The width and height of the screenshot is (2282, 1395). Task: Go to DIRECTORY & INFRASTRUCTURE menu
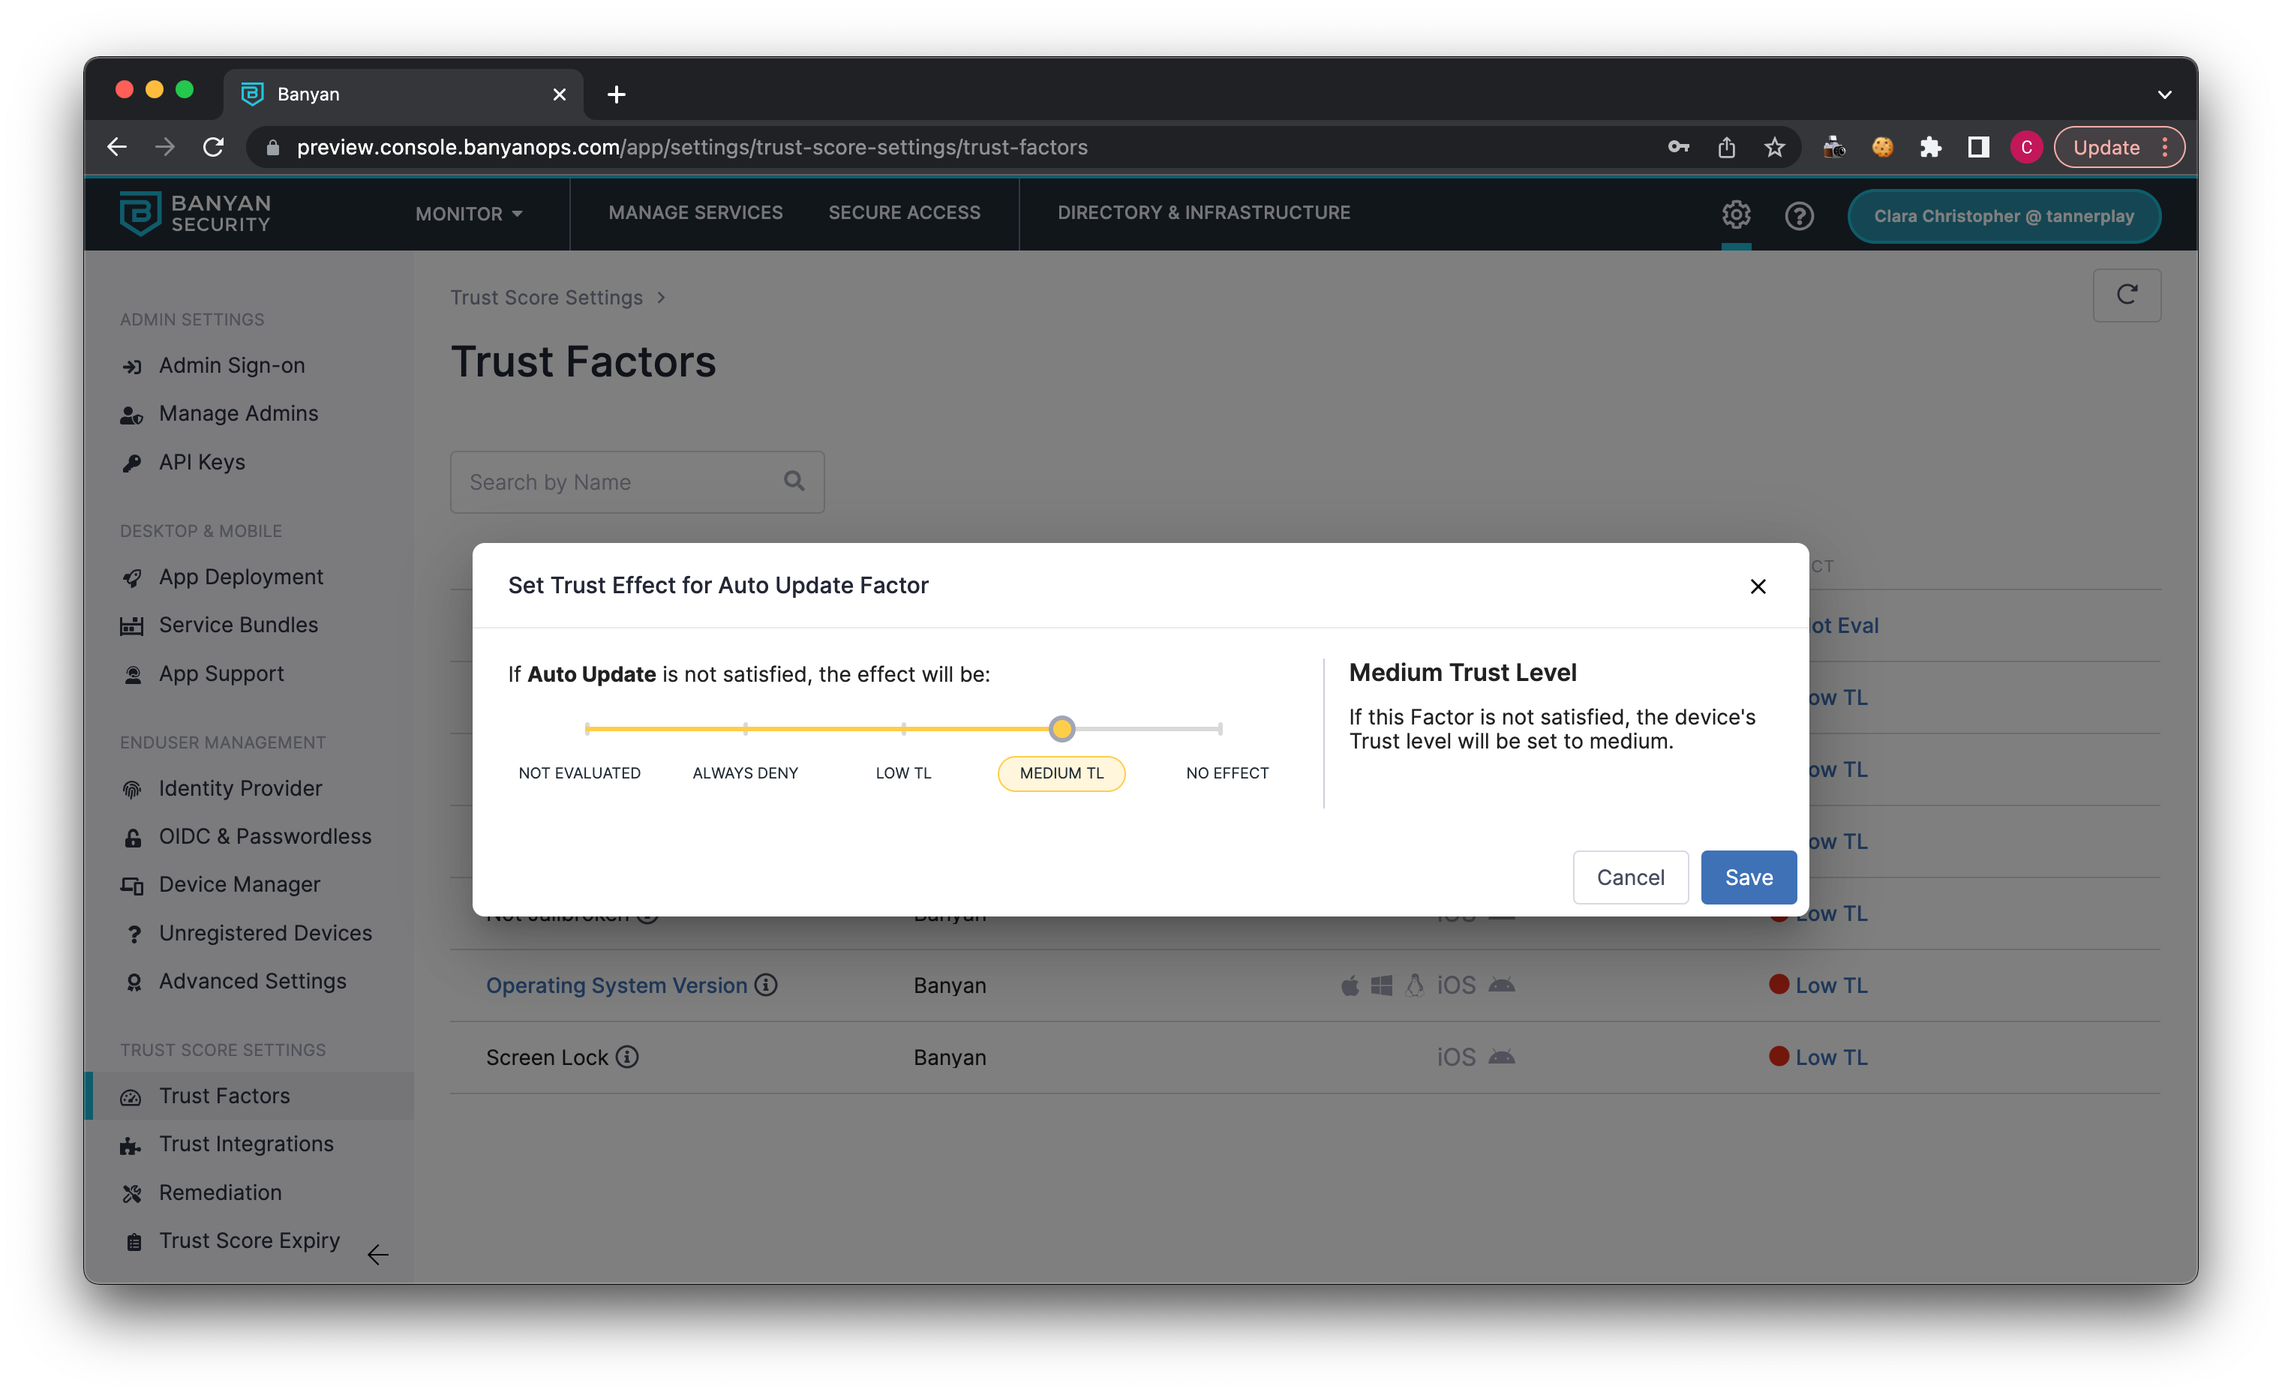point(1203,213)
